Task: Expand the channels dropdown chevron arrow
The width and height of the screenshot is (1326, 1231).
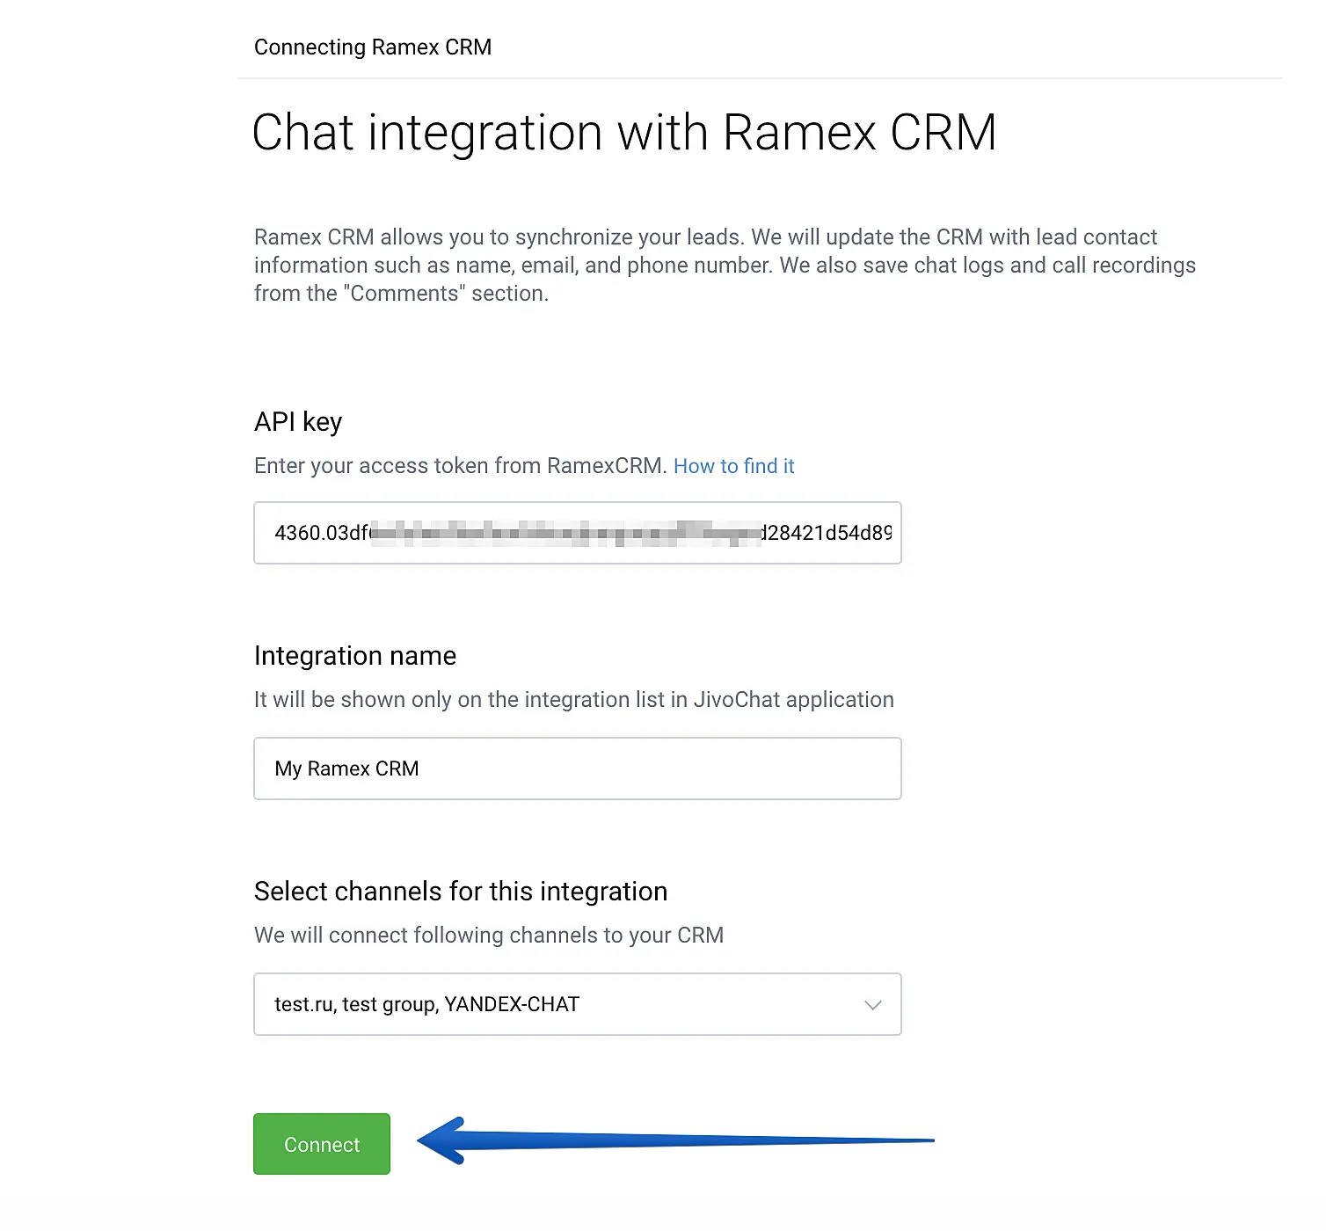Action: point(872,1005)
